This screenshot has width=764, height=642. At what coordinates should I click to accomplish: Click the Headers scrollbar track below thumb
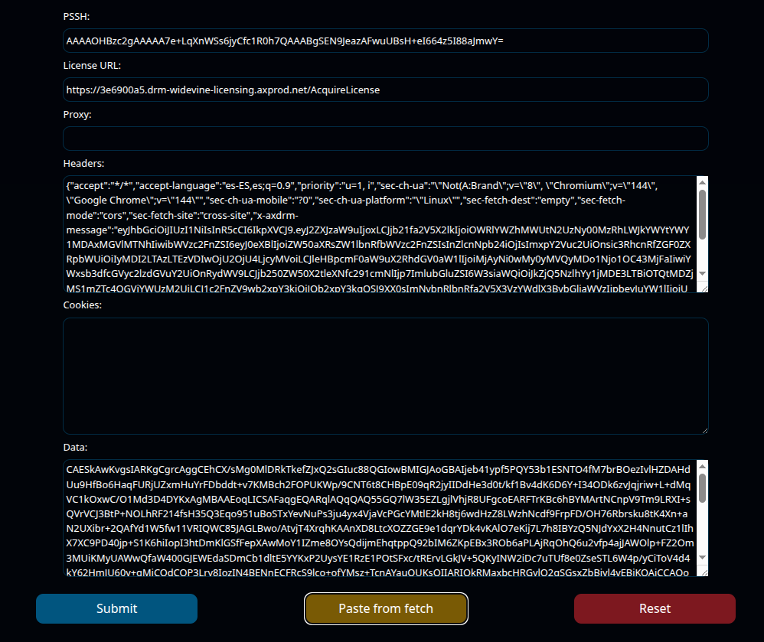(x=702, y=256)
